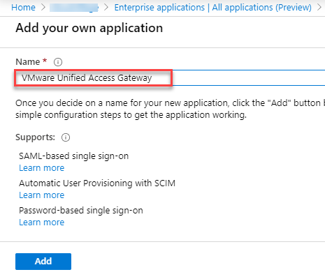Click the Name field label
Screen dimensions: 325x279
pyautogui.click(x=28, y=62)
